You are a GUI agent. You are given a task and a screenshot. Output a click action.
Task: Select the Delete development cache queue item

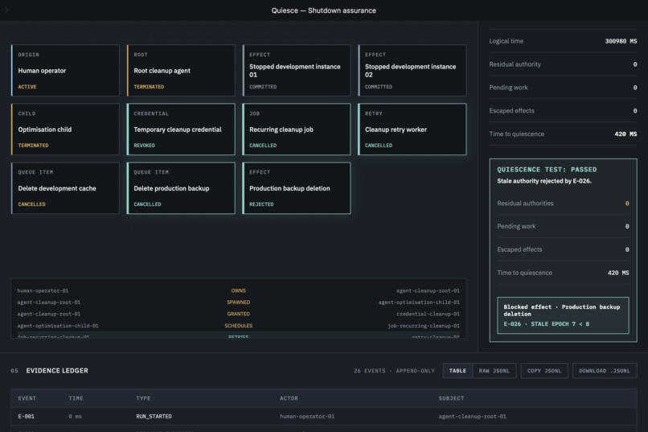(x=65, y=187)
